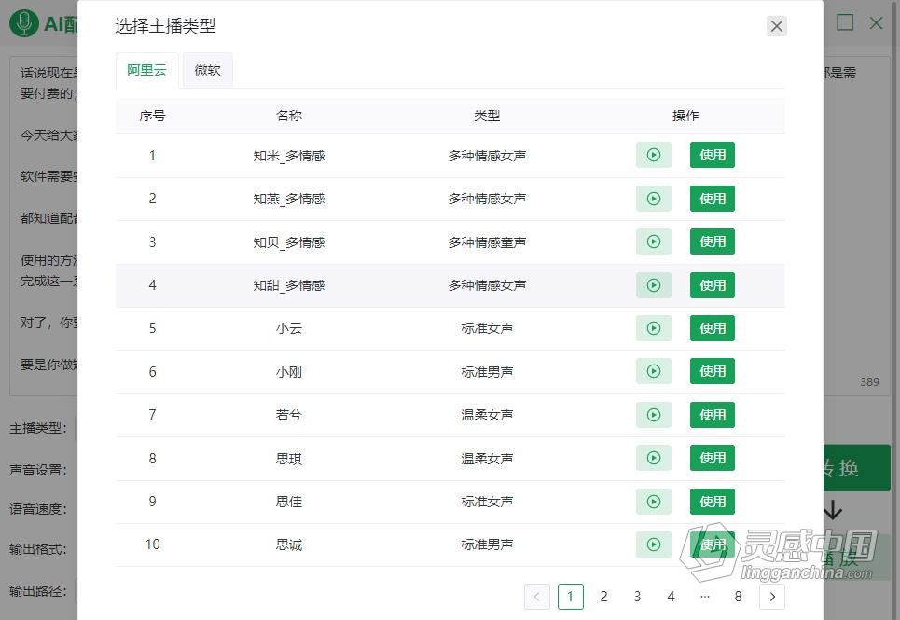Viewport: 900px width, 620px height.
Task: Preview the 知甜_多情感 voice
Action: pos(653,285)
